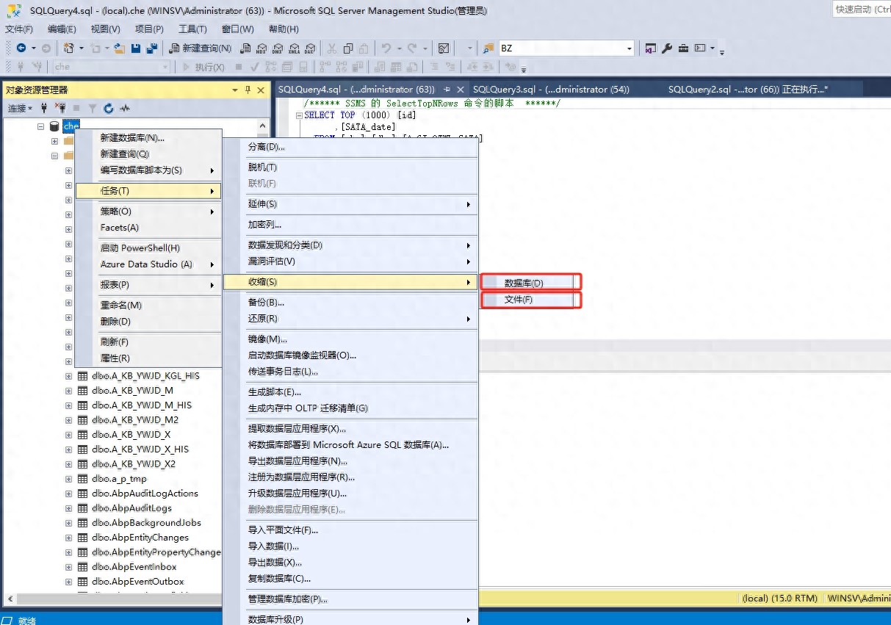Choose 备份(B)... from the tasks menu
This screenshot has width=891, height=625.
tap(266, 302)
